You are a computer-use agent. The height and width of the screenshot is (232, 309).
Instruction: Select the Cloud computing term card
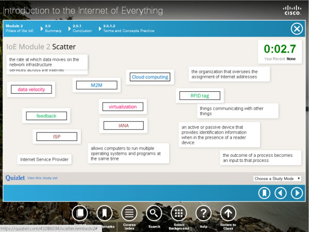pyautogui.click(x=150, y=77)
